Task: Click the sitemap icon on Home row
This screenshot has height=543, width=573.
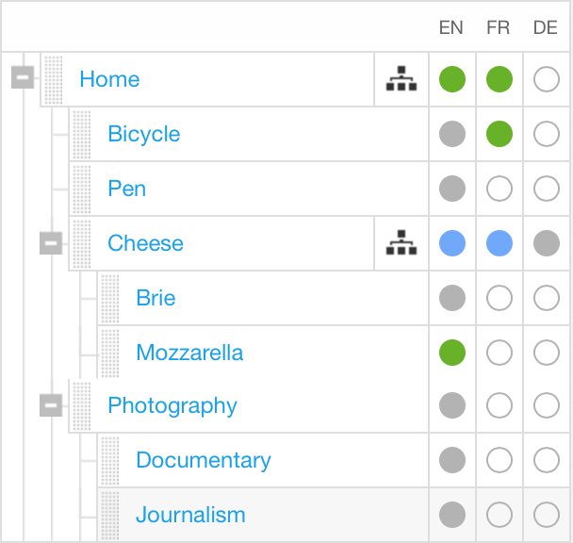Action: pyautogui.click(x=401, y=80)
